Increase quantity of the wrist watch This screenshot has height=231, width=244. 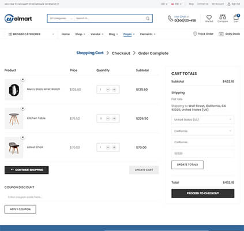pos(114,90)
